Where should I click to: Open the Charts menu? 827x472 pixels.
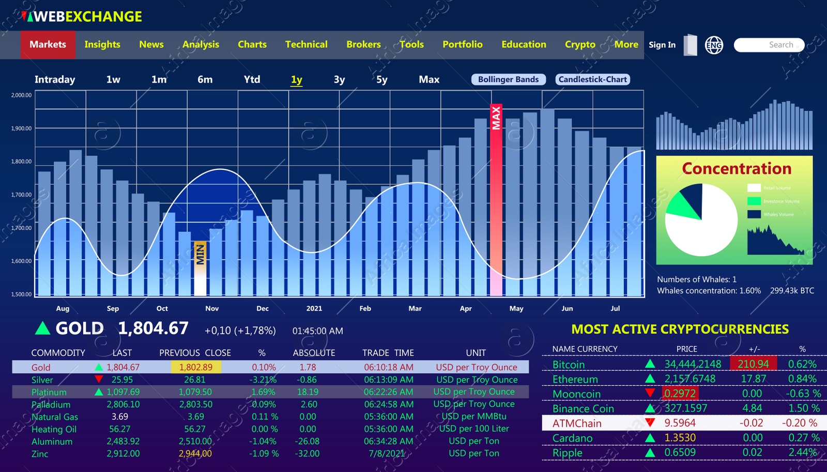click(x=252, y=44)
